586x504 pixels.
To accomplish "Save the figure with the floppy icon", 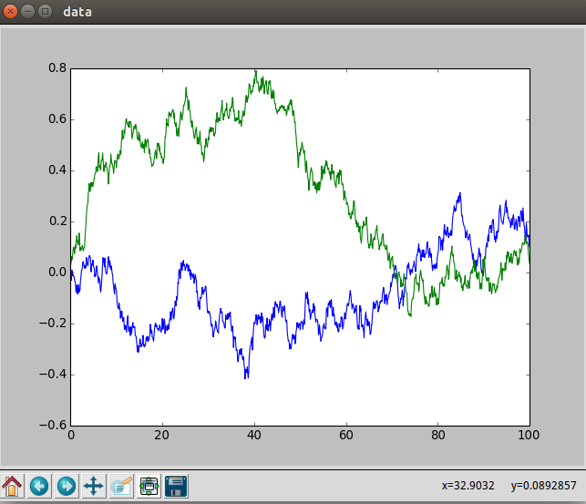I will pyautogui.click(x=176, y=486).
